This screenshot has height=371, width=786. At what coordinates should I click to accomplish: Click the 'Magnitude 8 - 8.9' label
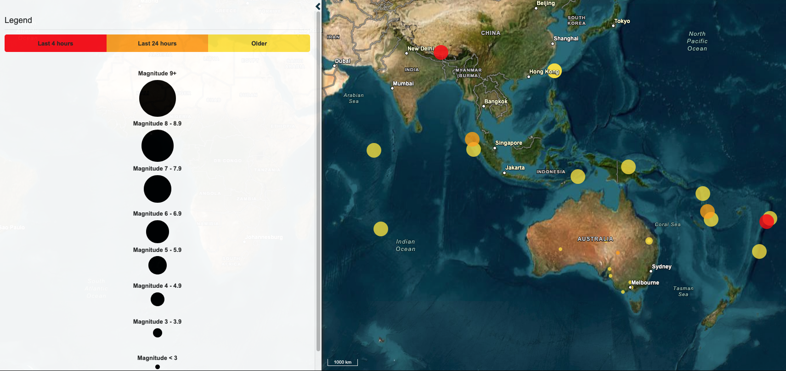[x=157, y=124]
